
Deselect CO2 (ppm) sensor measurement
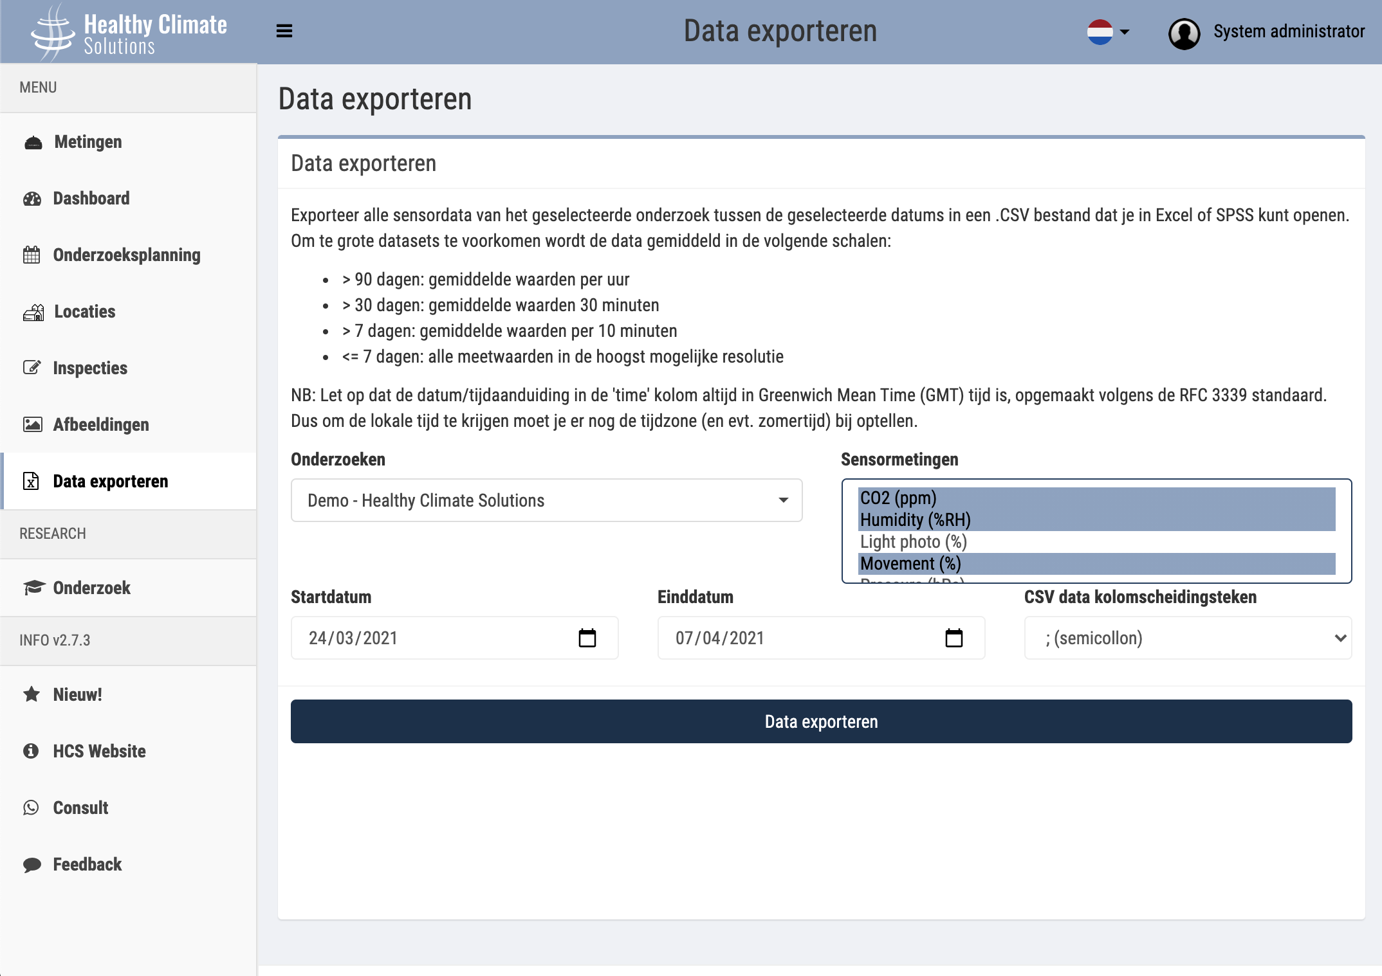(899, 498)
